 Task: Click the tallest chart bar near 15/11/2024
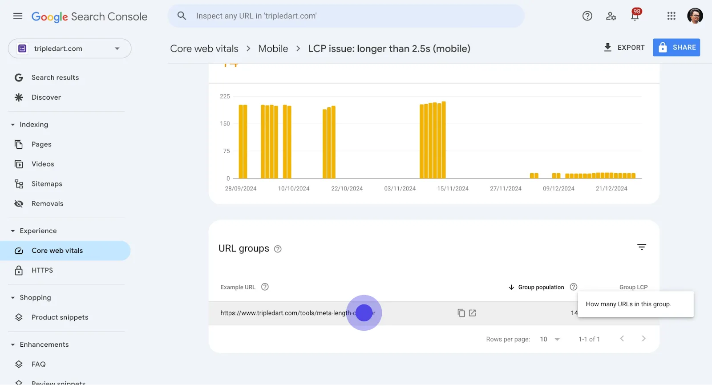click(x=444, y=140)
